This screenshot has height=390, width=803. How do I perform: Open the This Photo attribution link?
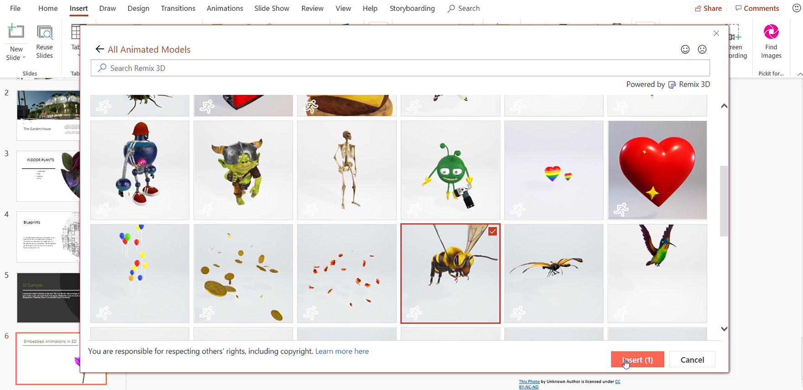[529, 382]
